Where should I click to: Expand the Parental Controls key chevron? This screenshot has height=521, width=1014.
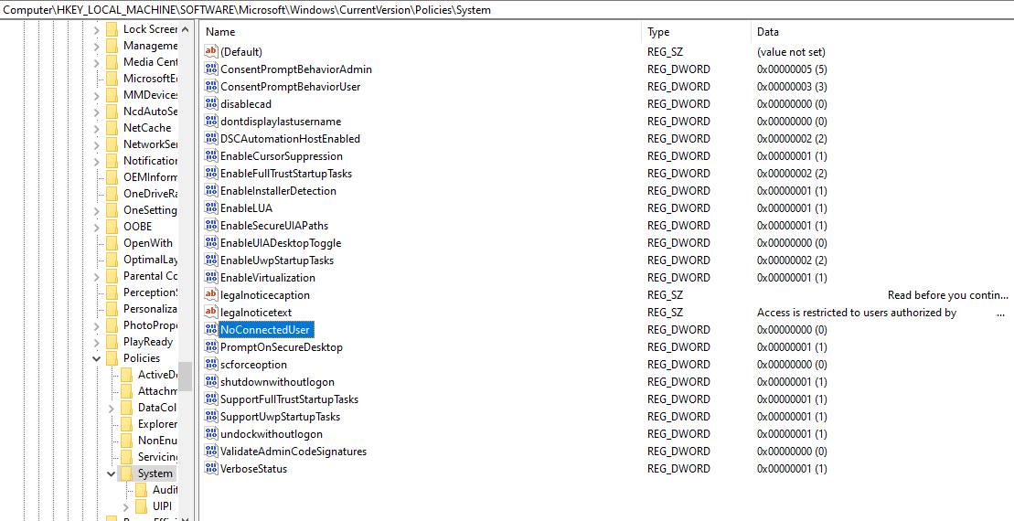pos(96,276)
